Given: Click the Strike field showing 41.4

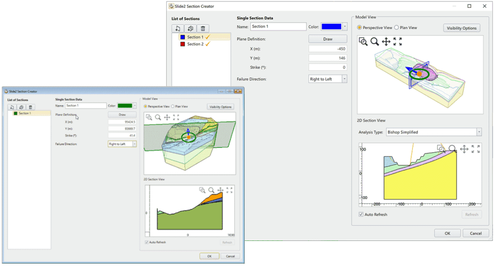Looking at the screenshot, I should click(122, 135).
